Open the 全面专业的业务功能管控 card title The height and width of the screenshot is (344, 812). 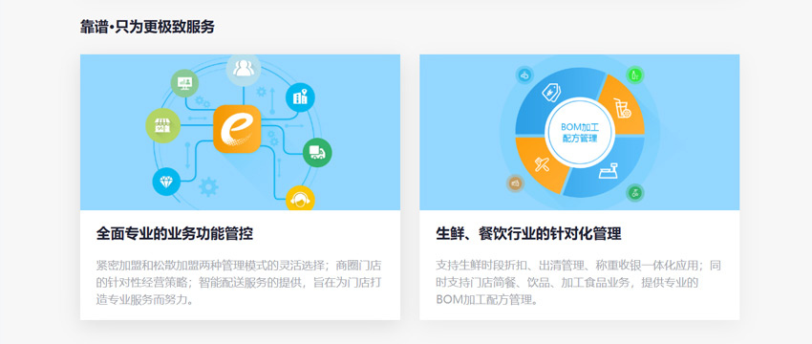pos(175,234)
